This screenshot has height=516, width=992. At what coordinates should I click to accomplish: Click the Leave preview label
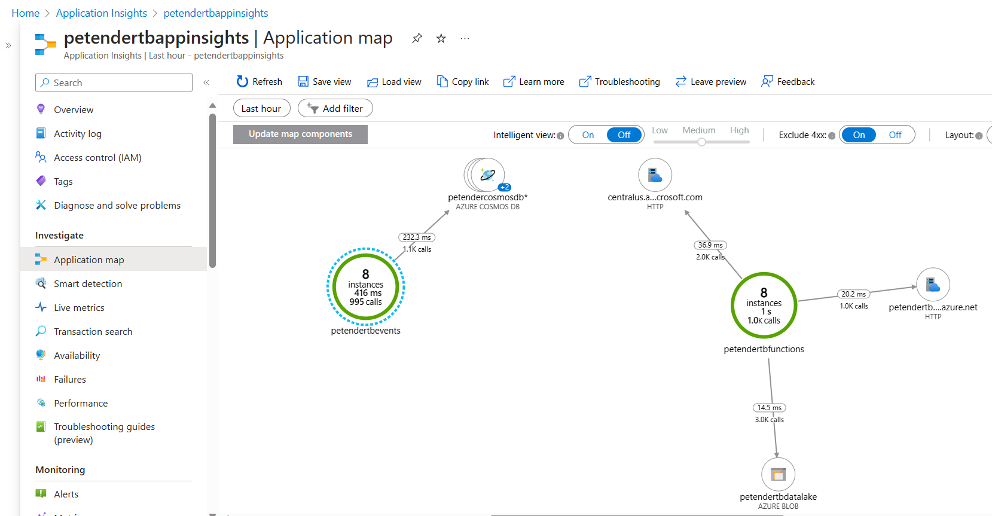click(x=718, y=82)
